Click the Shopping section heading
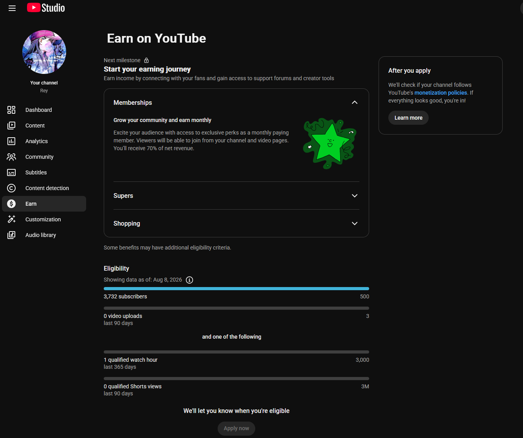 127,224
